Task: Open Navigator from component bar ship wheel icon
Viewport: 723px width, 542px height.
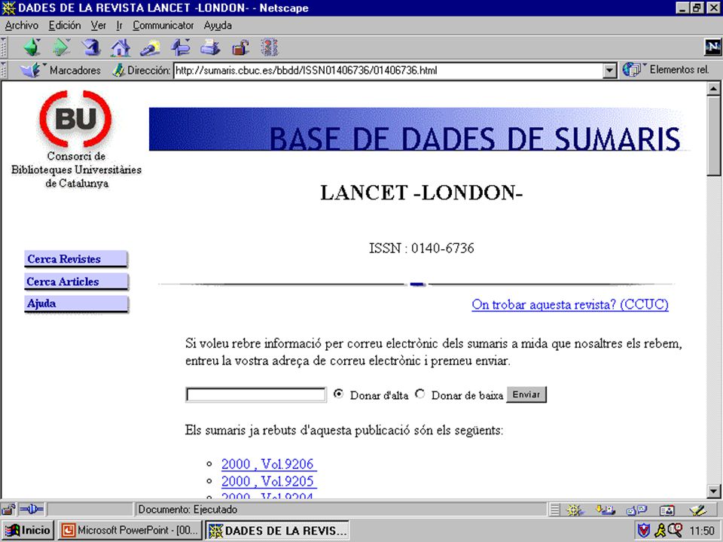Action: pos(574,510)
